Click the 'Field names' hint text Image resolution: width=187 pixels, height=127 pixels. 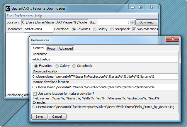tap(96, 98)
